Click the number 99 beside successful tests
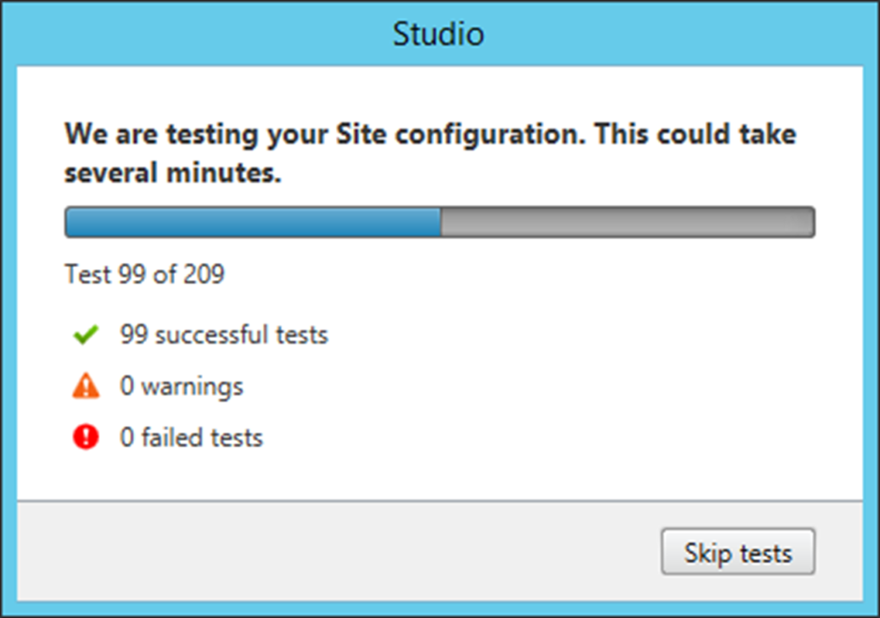This screenshot has width=880, height=618. coord(133,334)
